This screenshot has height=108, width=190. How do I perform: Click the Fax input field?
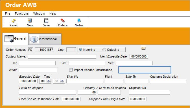click(87, 63)
